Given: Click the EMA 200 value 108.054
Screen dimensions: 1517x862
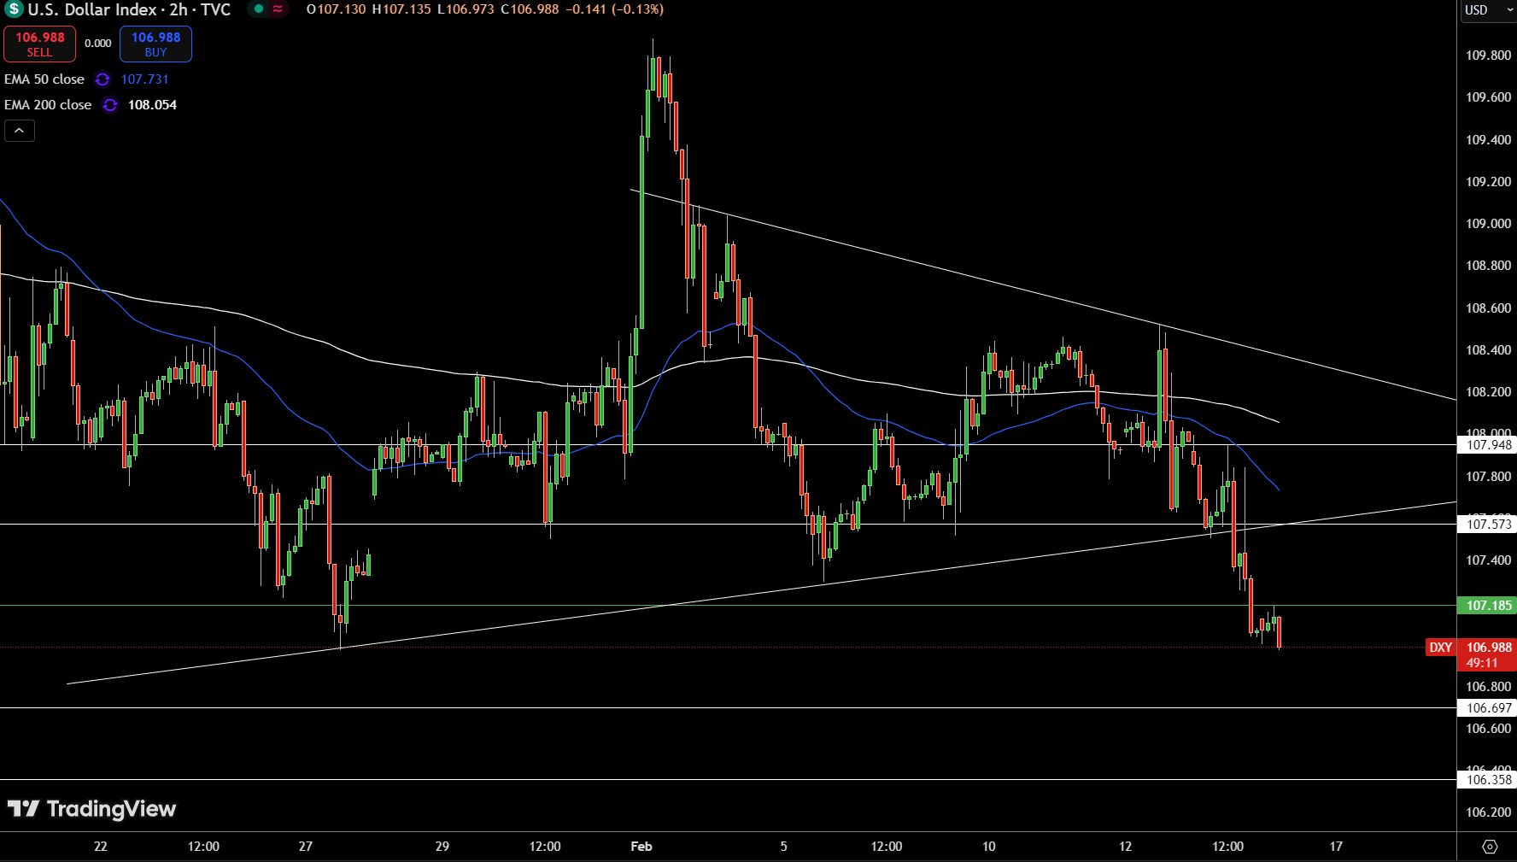Looking at the screenshot, I should [152, 105].
